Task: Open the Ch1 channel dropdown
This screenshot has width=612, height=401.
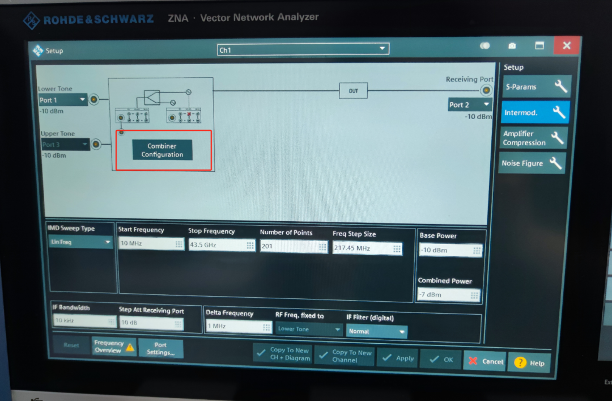Action: pyautogui.click(x=303, y=49)
